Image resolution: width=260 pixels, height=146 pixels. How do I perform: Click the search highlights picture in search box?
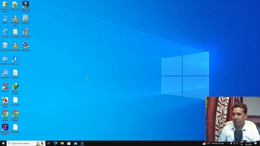click(x=40, y=143)
